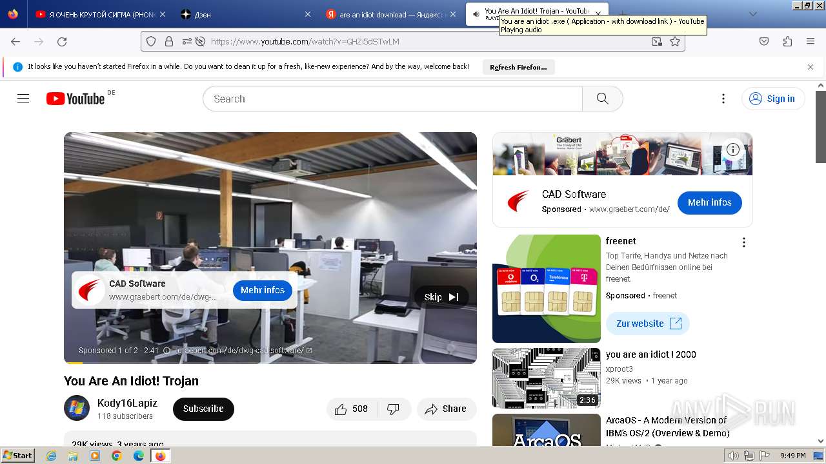
Task: Click Sign in on YouTube
Action: pyautogui.click(x=773, y=99)
